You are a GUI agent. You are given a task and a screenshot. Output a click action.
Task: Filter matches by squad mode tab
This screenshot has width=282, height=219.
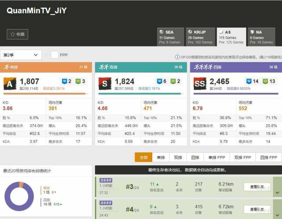coord(195,157)
